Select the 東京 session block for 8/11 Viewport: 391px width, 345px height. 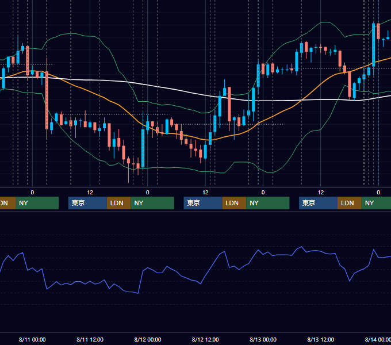tap(87, 203)
